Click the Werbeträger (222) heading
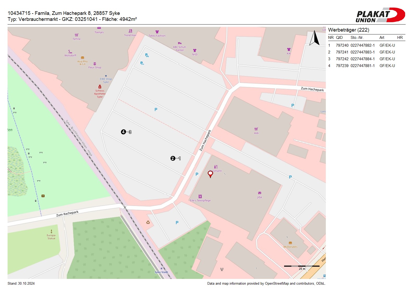 (x=349, y=30)
